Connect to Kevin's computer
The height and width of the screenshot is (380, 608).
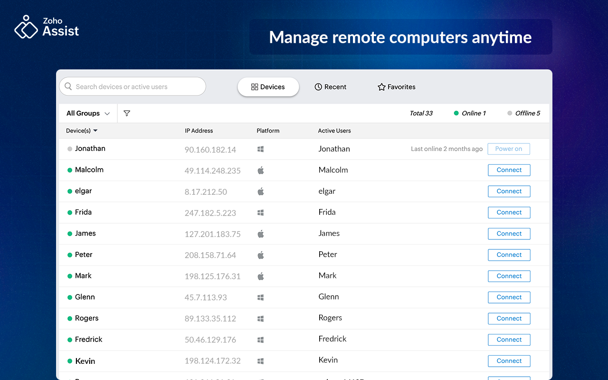click(509, 361)
